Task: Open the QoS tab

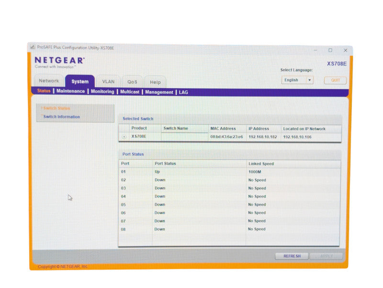Action: 132,82
